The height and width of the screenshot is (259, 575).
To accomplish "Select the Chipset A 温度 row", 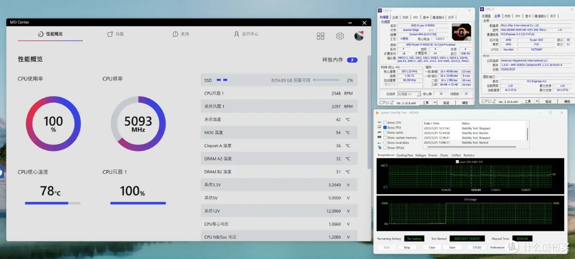I will point(279,145).
